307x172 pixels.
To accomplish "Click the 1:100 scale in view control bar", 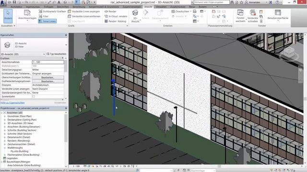I will pos(76,166).
